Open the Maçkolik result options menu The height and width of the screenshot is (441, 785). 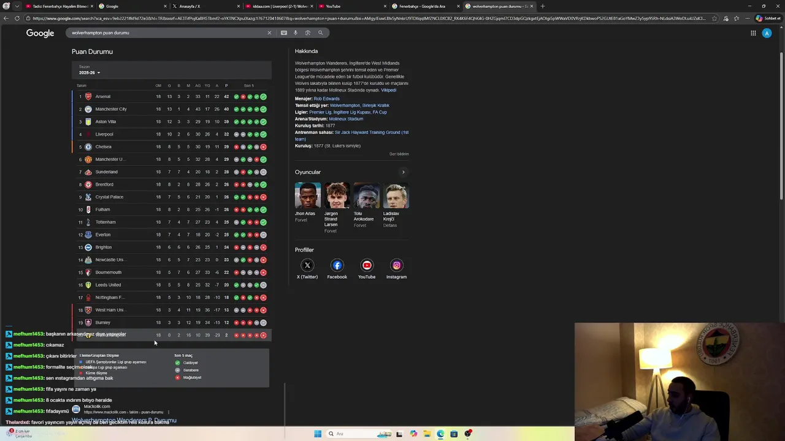click(x=169, y=412)
